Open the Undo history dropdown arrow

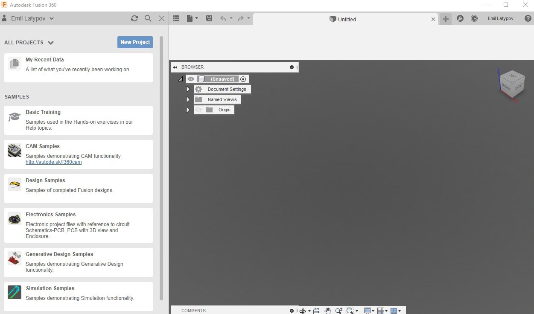coord(231,18)
